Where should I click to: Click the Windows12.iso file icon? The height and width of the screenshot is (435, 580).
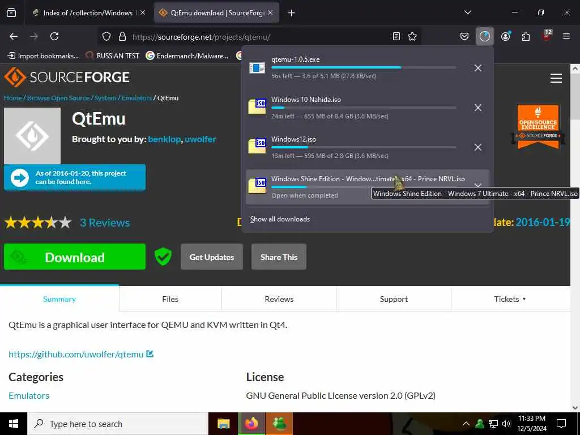tap(257, 146)
